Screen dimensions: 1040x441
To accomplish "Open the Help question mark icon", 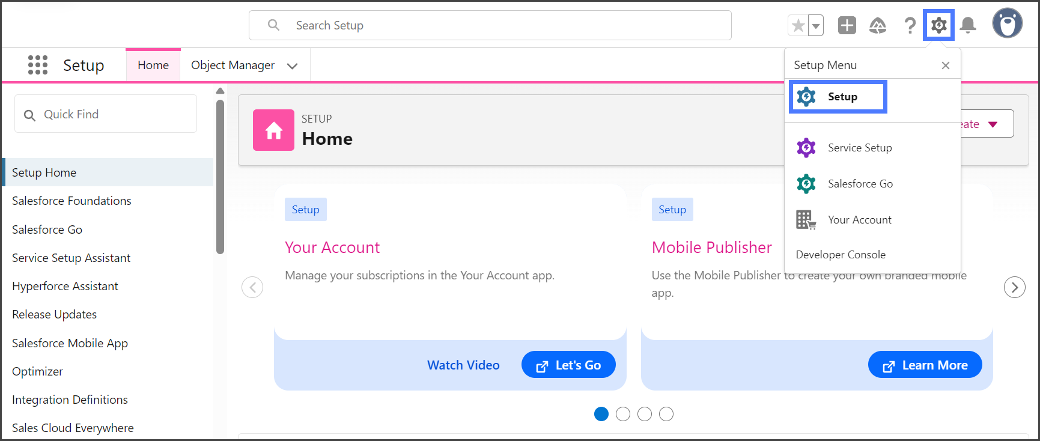I will point(910,25).
